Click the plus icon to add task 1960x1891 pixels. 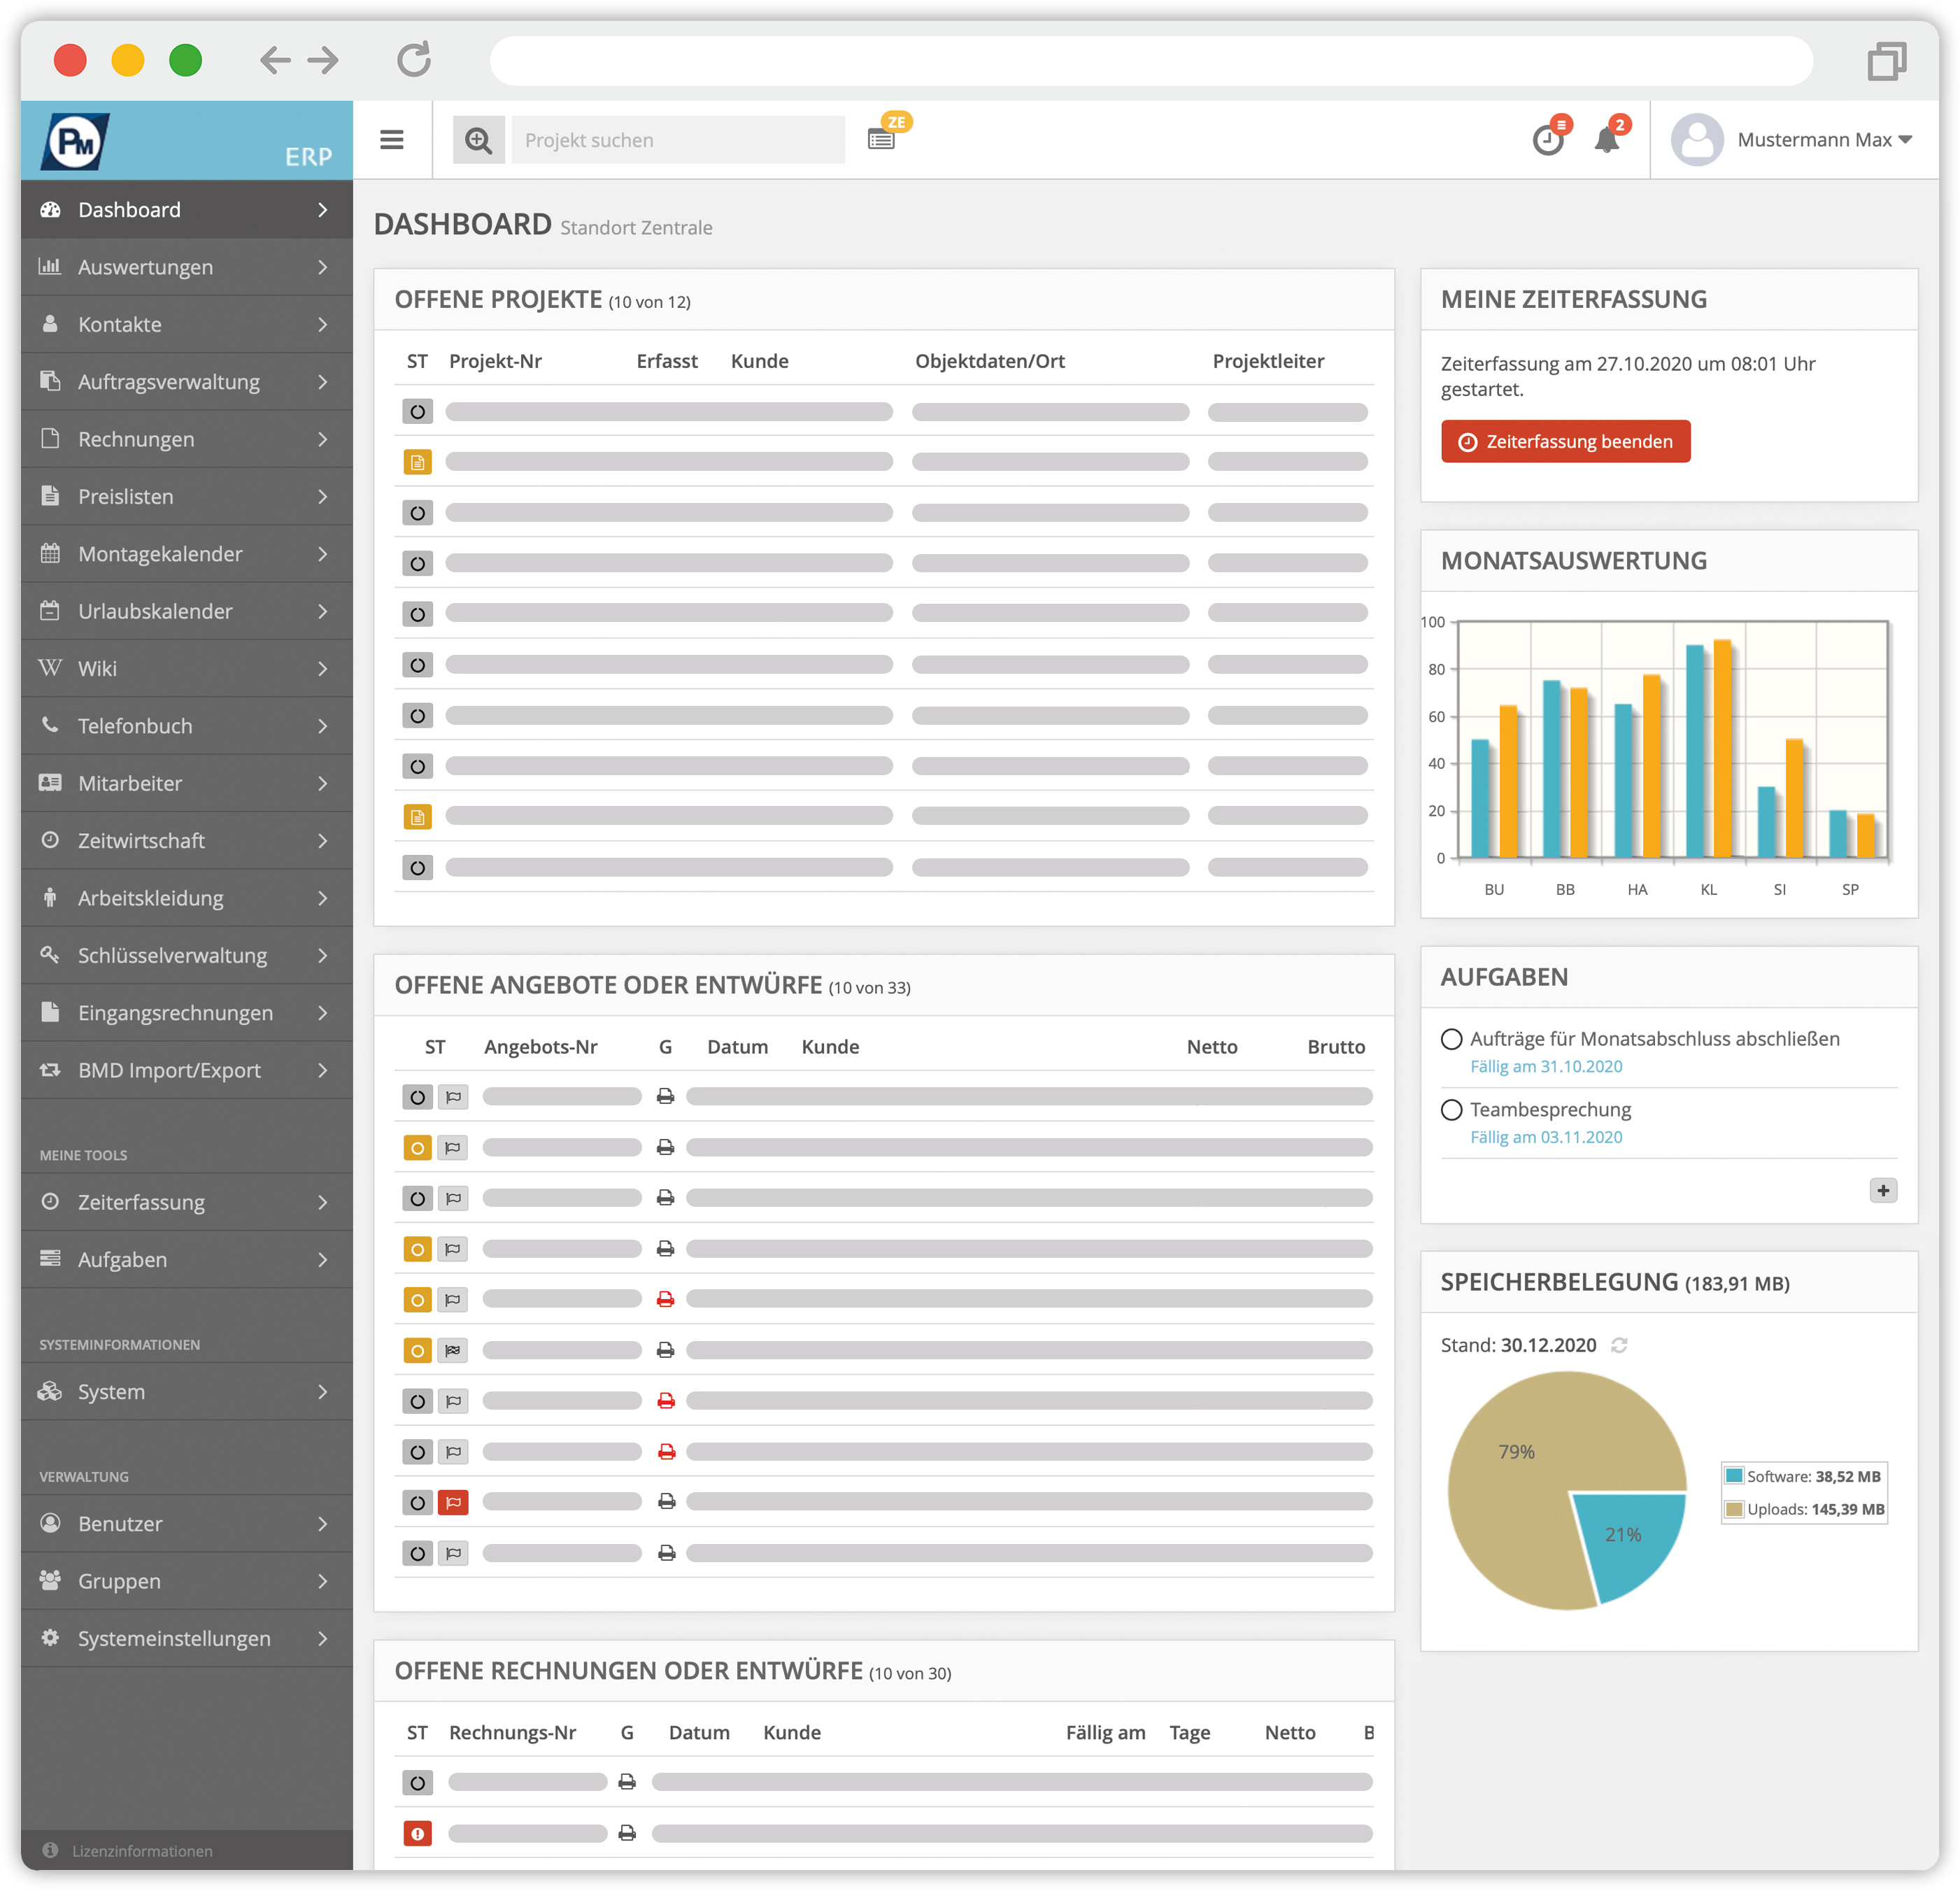[x=1883, y=1190]
